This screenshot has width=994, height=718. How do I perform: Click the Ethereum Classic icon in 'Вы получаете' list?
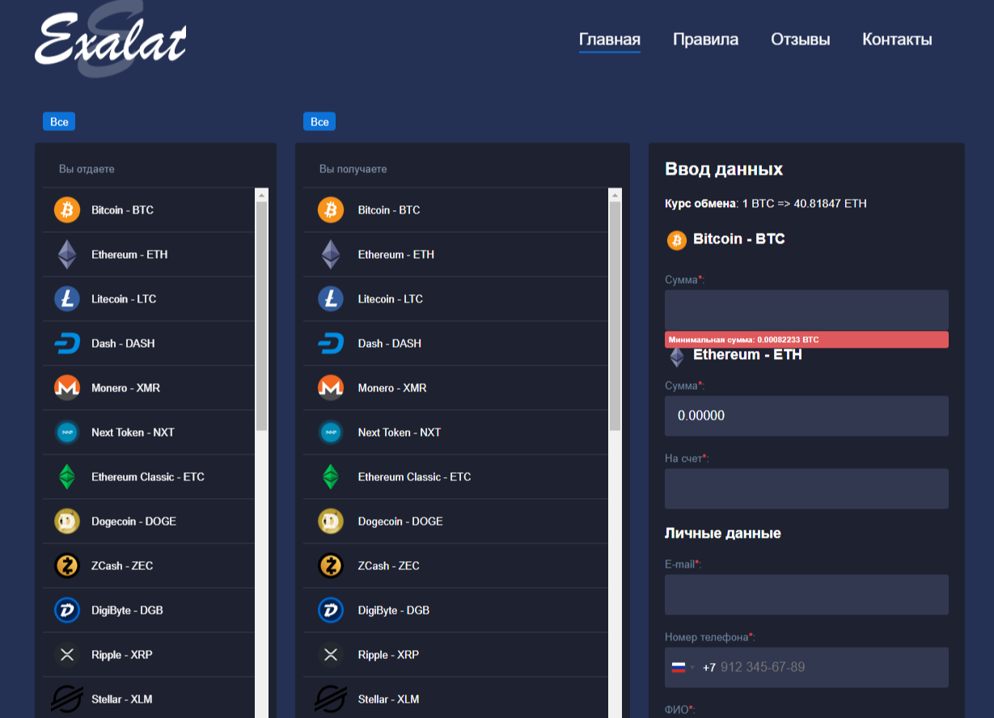tap(331, 477)
